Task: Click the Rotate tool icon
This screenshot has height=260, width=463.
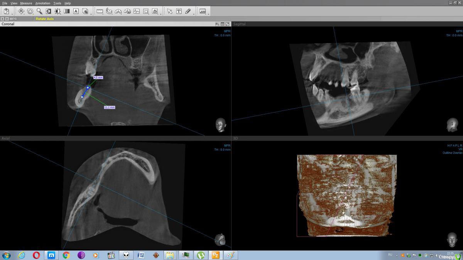Action: click(30, 11)
